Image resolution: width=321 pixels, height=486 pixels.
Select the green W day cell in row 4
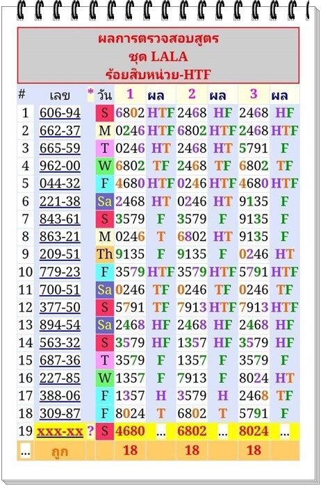point(104,166)
